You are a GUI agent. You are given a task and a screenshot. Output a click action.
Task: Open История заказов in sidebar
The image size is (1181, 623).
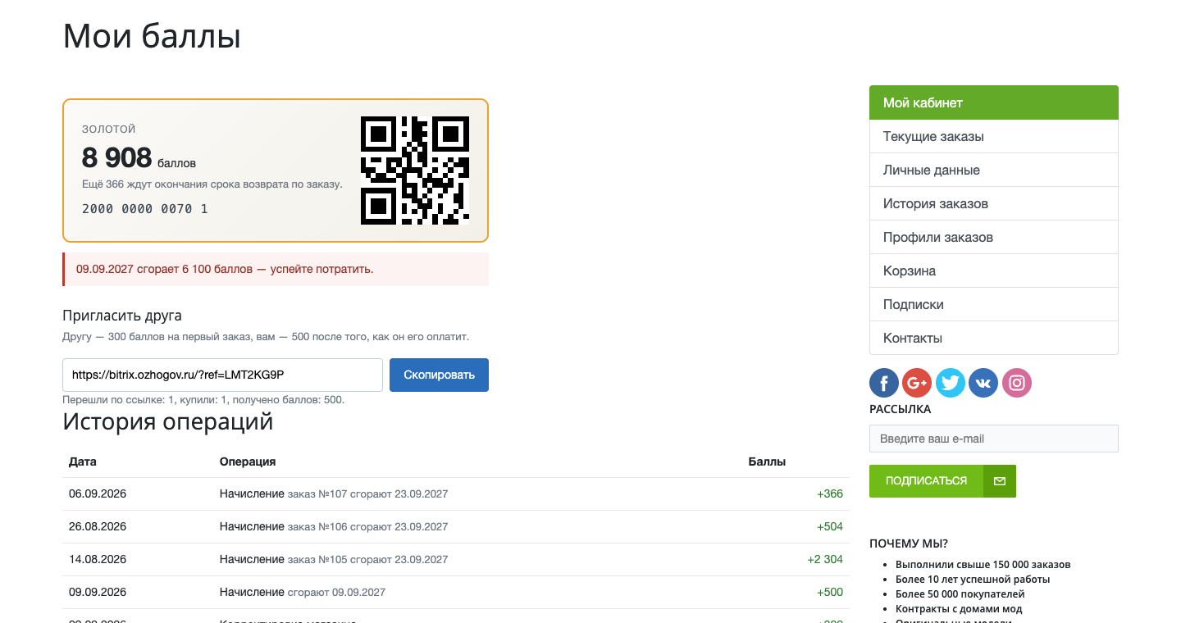click(994, 203)
